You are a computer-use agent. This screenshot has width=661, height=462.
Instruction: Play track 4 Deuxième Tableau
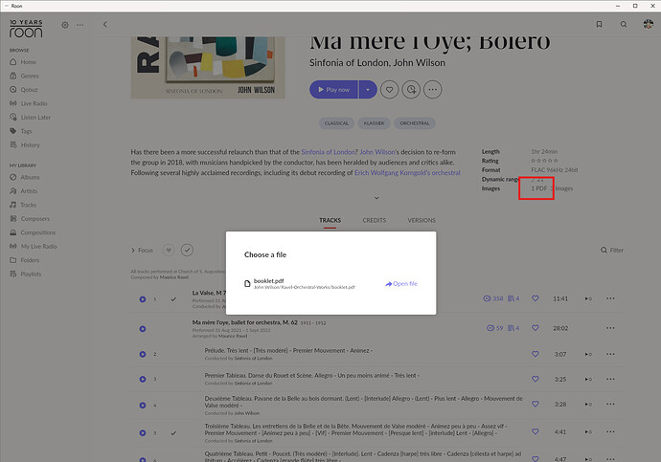(143, 406)
